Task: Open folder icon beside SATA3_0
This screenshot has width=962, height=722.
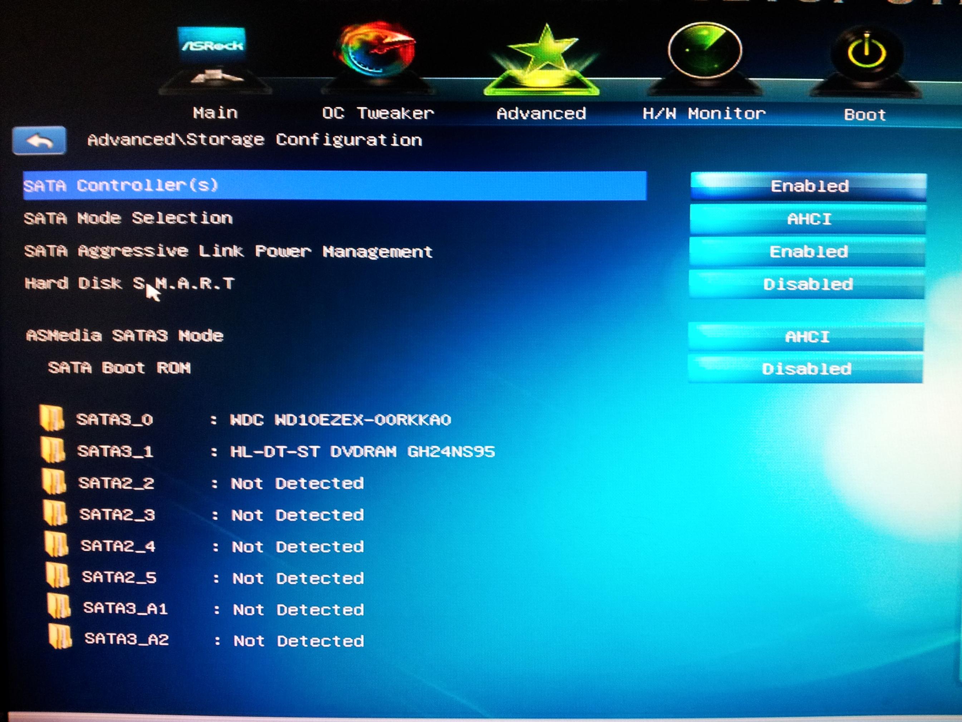Action: tap(52, 418)
